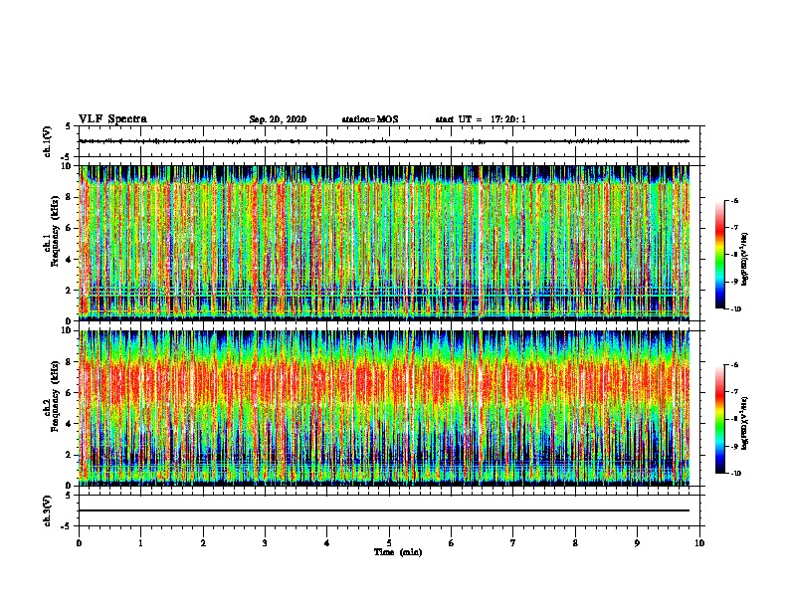Click time axis tick label "9"
Image resolution: width=788 pixels, height=609 pixels.
(x=637, y=542)
